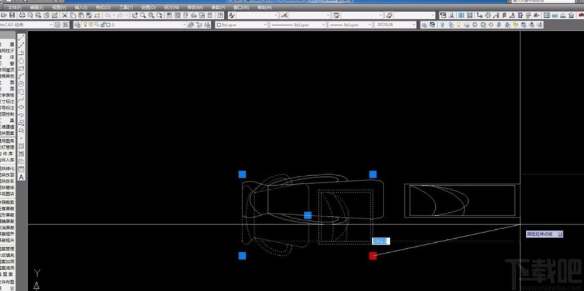The image size is (584, 291).
Task: Toggle current layer freeze sun icon
Action: [91, 25]
